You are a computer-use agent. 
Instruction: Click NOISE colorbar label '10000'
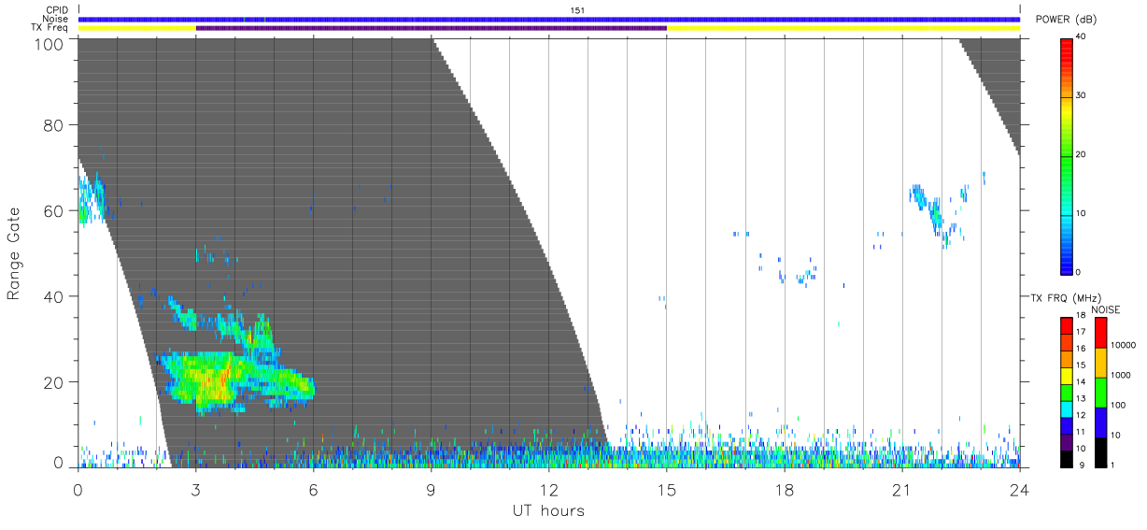coord(1124,345)
